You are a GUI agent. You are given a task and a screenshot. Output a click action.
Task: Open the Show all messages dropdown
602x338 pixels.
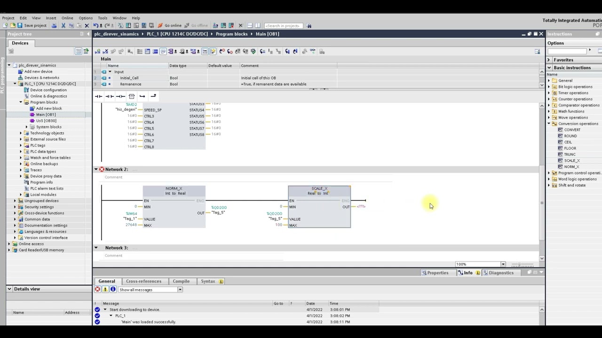(x=180, y=290)
